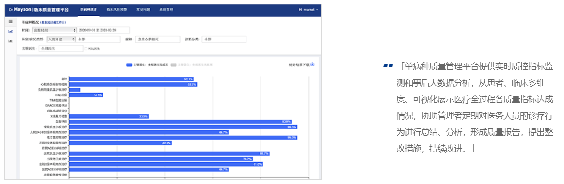Click the 统计结果下载 download link
The width and height of the screenshot is (564, 184).
pos(299,64)
